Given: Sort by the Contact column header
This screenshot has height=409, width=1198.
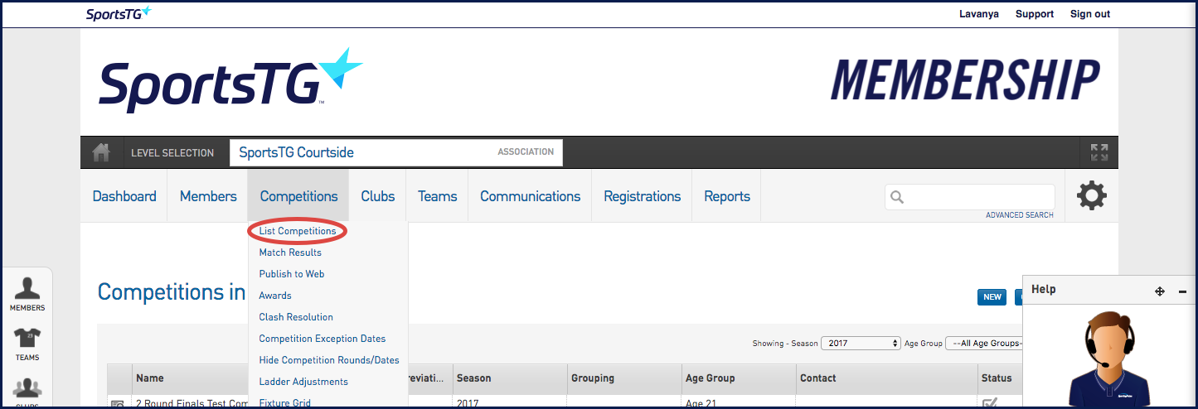Looking at the screenshot, I should pos(818,378).
